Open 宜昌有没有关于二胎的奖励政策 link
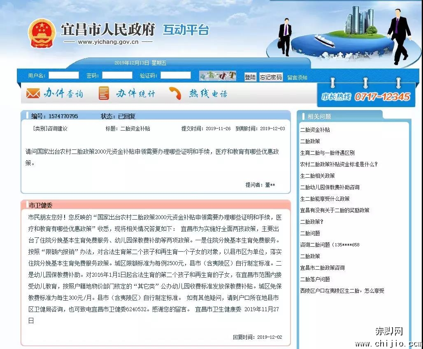 click(x=335, y=210)
